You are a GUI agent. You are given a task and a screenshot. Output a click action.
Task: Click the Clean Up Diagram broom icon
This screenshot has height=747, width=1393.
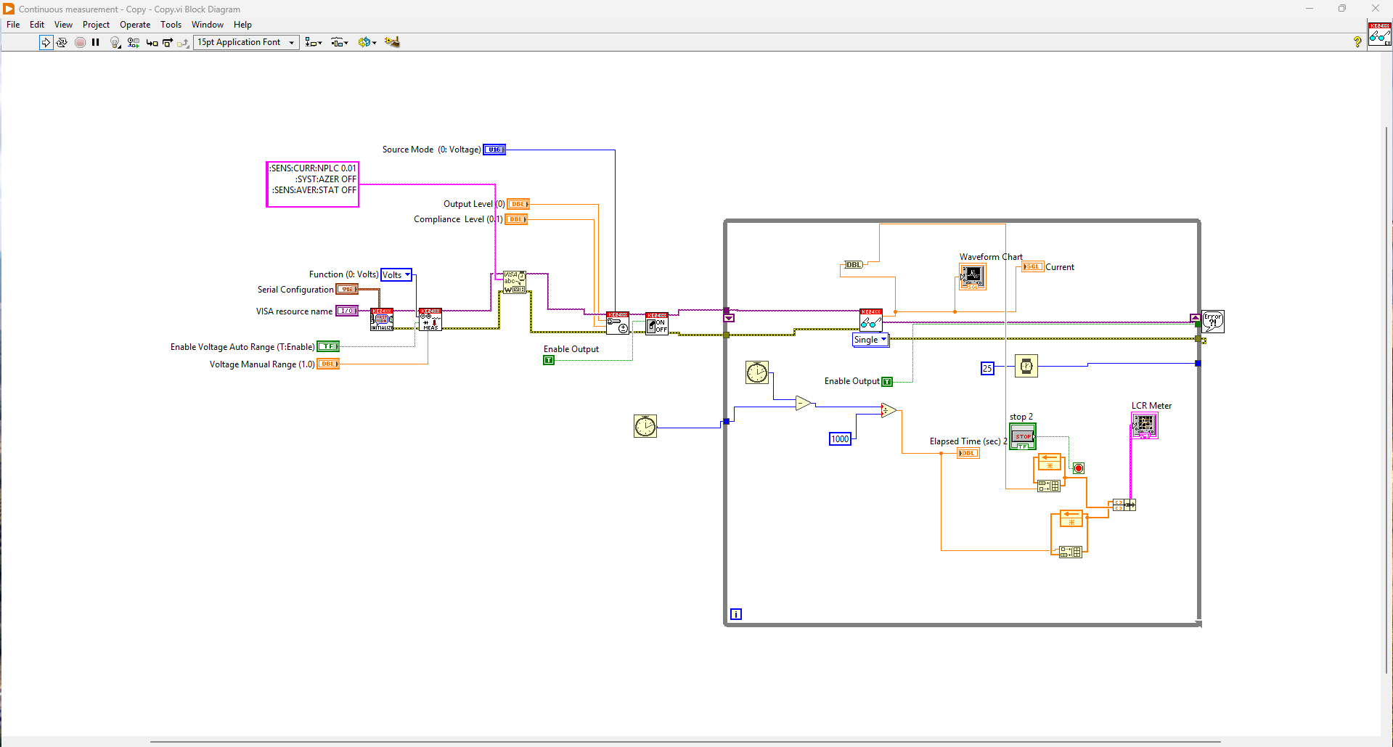pyautogui.click(x=392, y=42)
